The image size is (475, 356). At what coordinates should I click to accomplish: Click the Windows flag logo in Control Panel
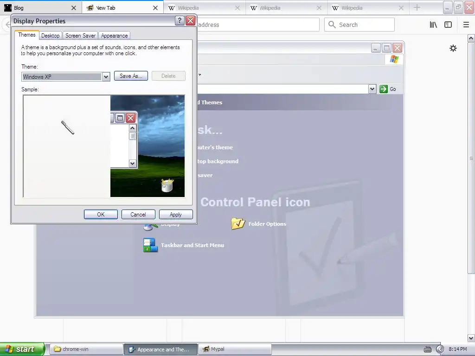click(x=394, y=59)
